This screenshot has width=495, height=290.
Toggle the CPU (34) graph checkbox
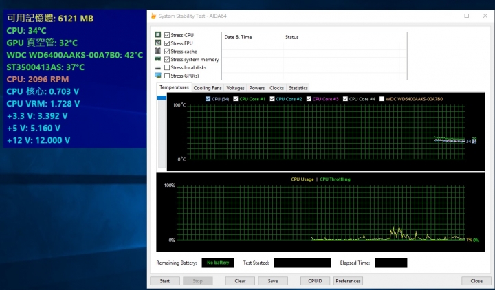[x=208, y=99]
